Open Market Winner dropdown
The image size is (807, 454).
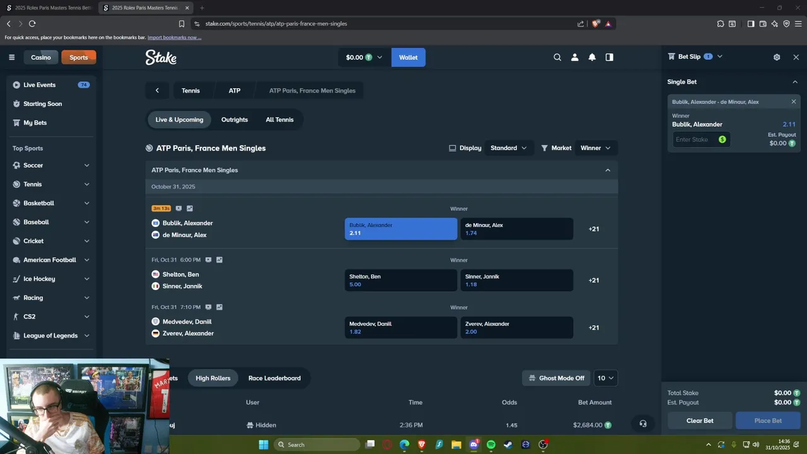point(596,148)
